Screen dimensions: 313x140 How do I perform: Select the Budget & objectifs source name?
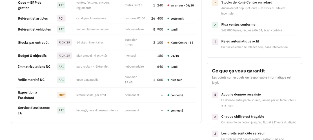tap(32, 56)
